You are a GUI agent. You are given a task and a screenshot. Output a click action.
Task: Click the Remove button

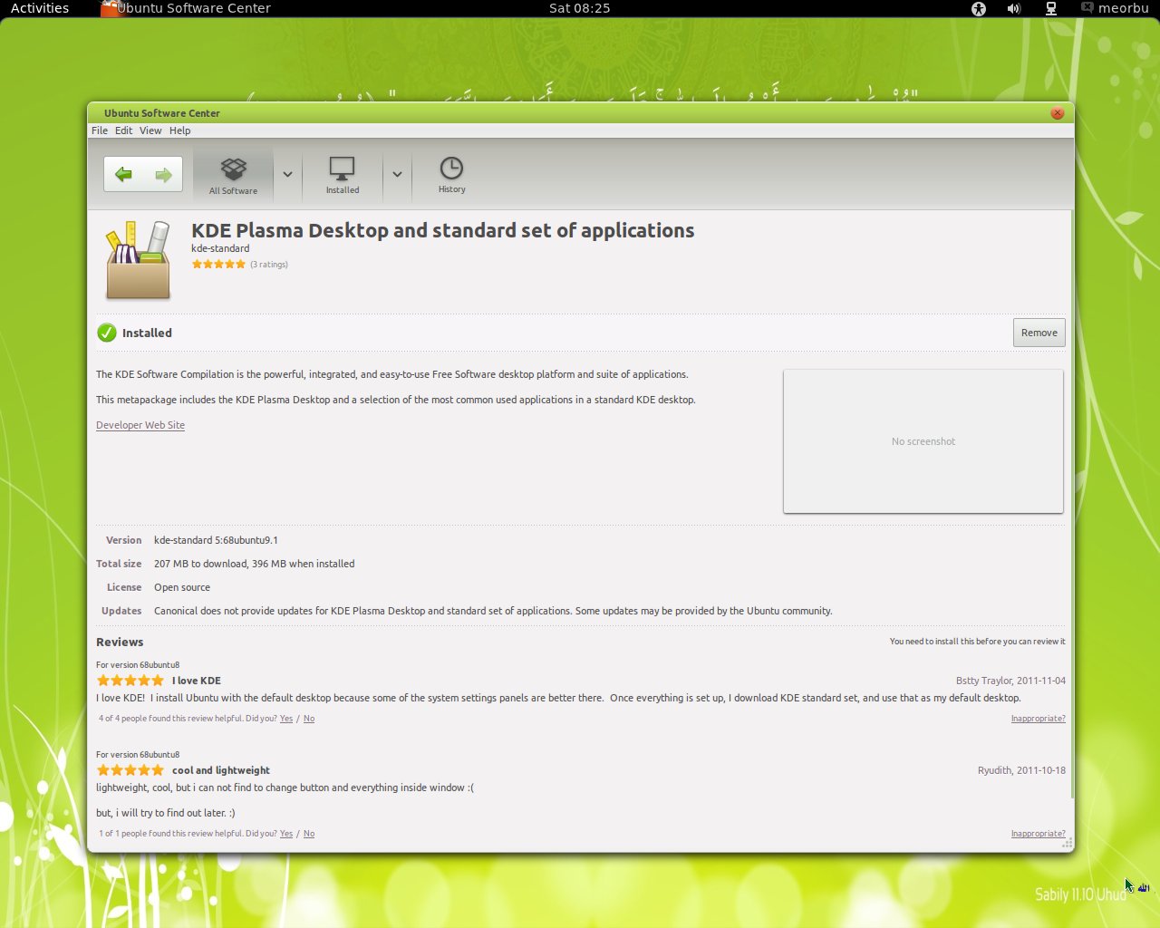pos(1039,333)
